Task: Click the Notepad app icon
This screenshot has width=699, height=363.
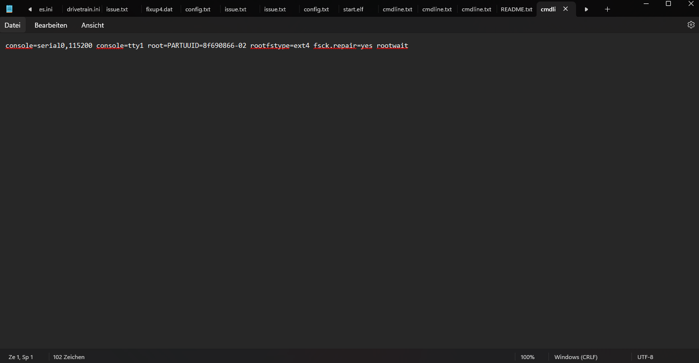Action: point(9,9)
